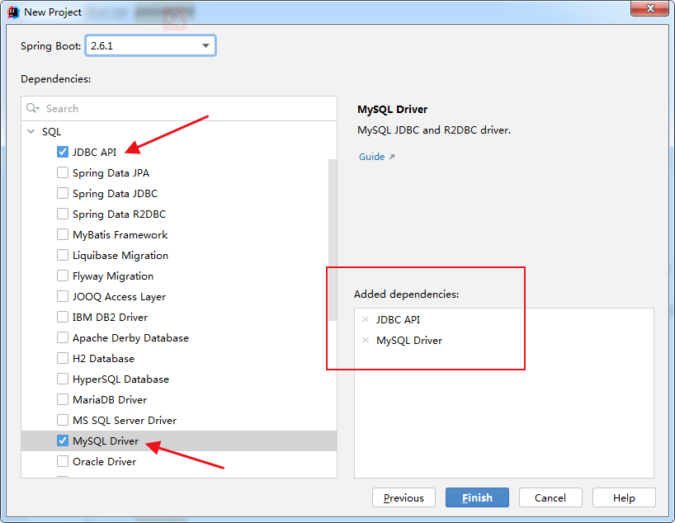675x523 pixels.
Task: Enable HyperSQL Database dependency
Action: click(x=63, y=379)
